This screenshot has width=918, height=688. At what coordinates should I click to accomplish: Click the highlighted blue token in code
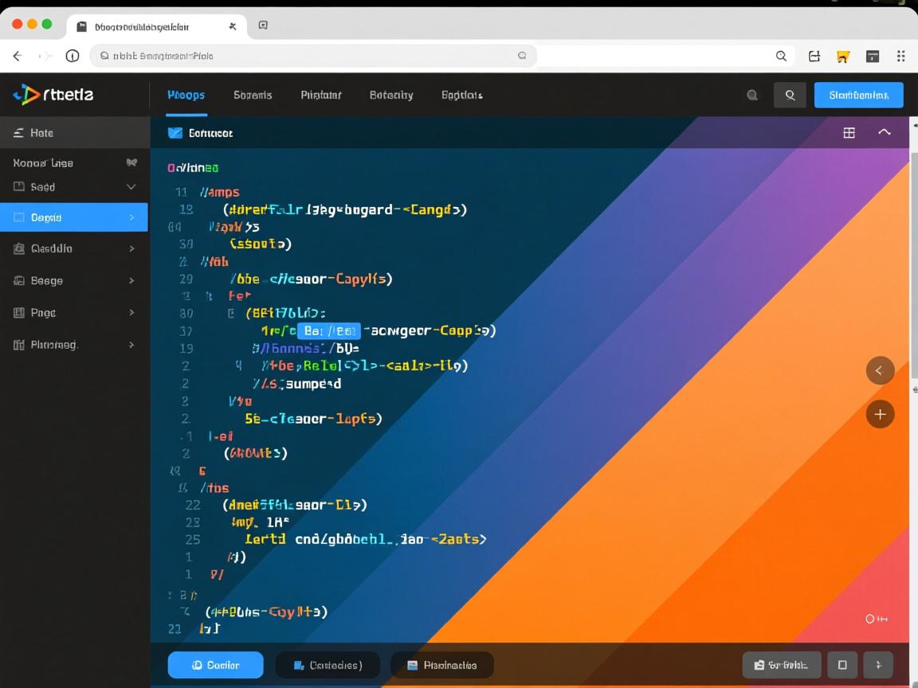(x=329, y=330)
